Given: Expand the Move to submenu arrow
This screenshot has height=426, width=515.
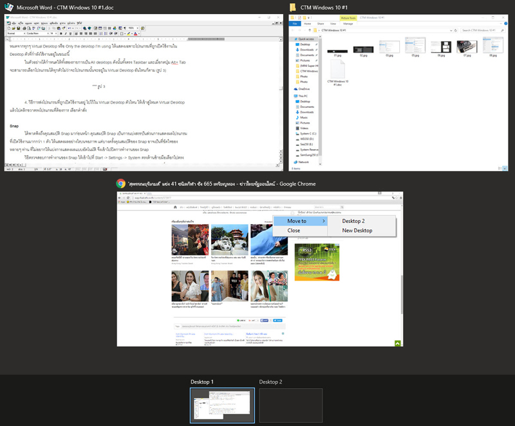Looking at the screenshot, I should 324,221.
